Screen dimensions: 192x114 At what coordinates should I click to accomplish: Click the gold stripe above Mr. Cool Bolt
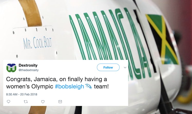click(31, 13)
